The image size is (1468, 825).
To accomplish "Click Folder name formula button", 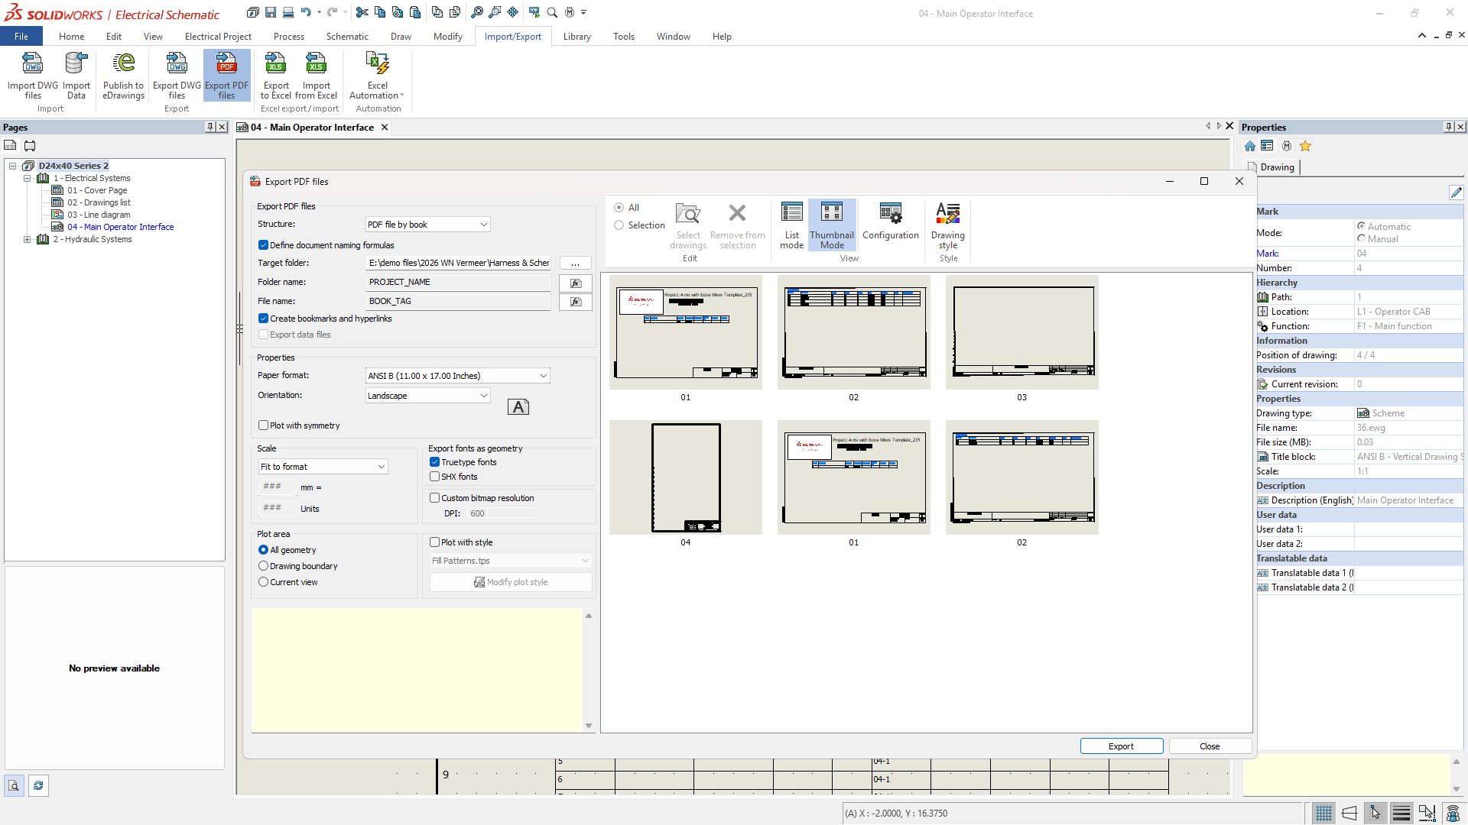I will click(x=575, y=283).
